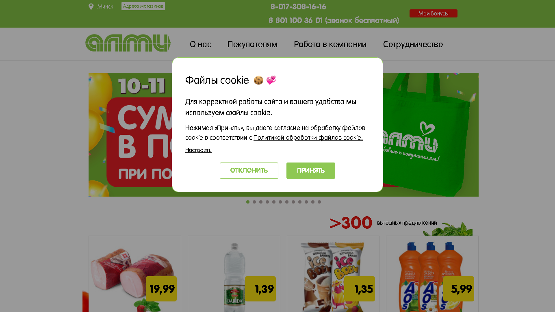Open the Работа в компании menu

pos(330,44)
